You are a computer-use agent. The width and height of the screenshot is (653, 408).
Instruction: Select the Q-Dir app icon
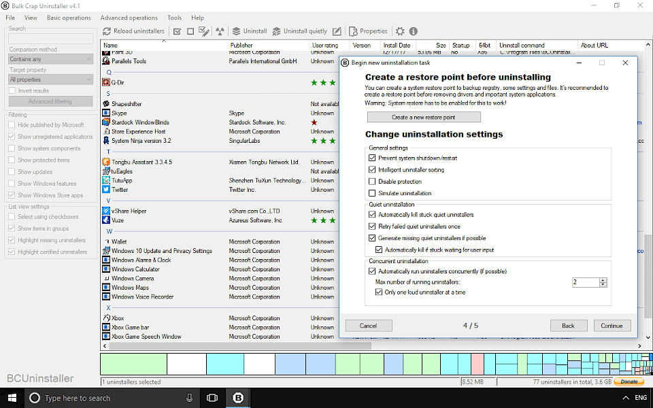click(x=106, y=82)
